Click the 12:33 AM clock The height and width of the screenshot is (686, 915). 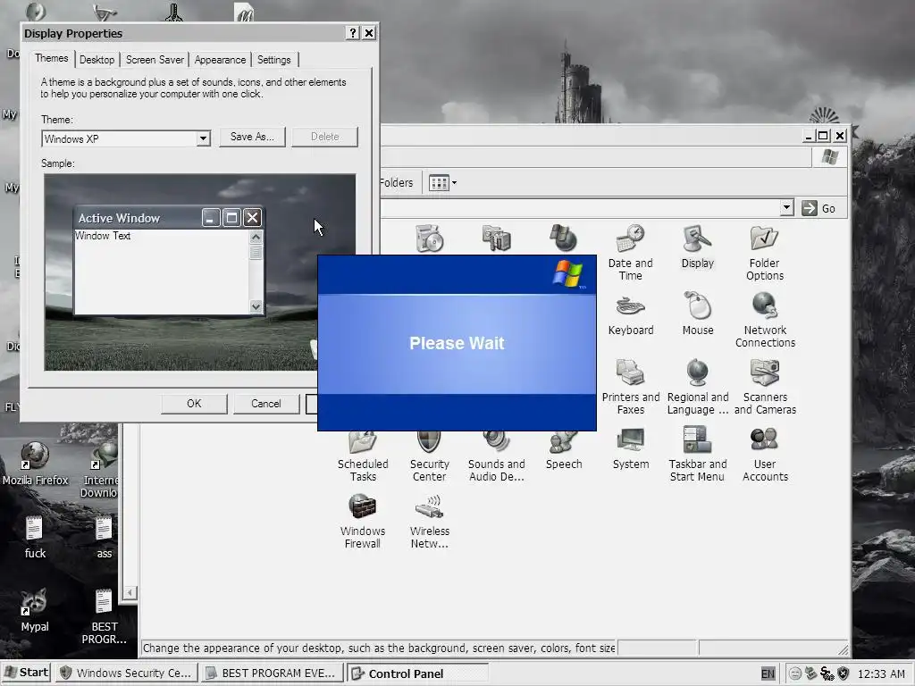[x=881, y=673]
